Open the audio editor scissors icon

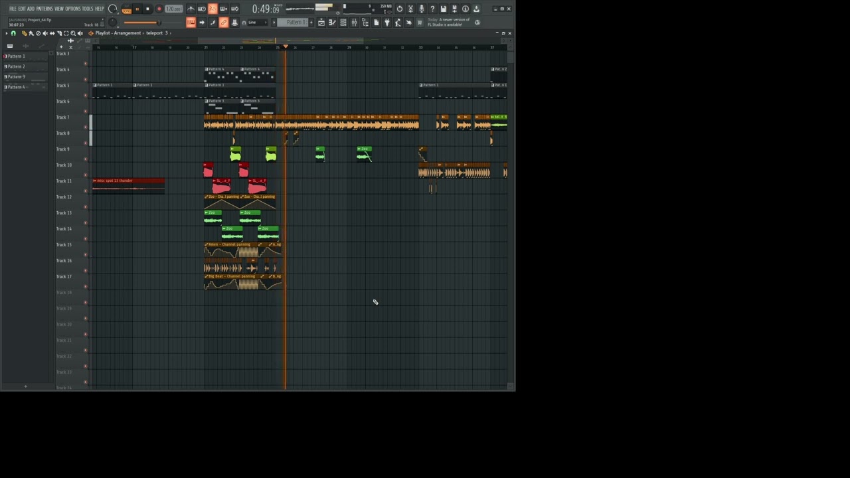[x=410, y=9]
